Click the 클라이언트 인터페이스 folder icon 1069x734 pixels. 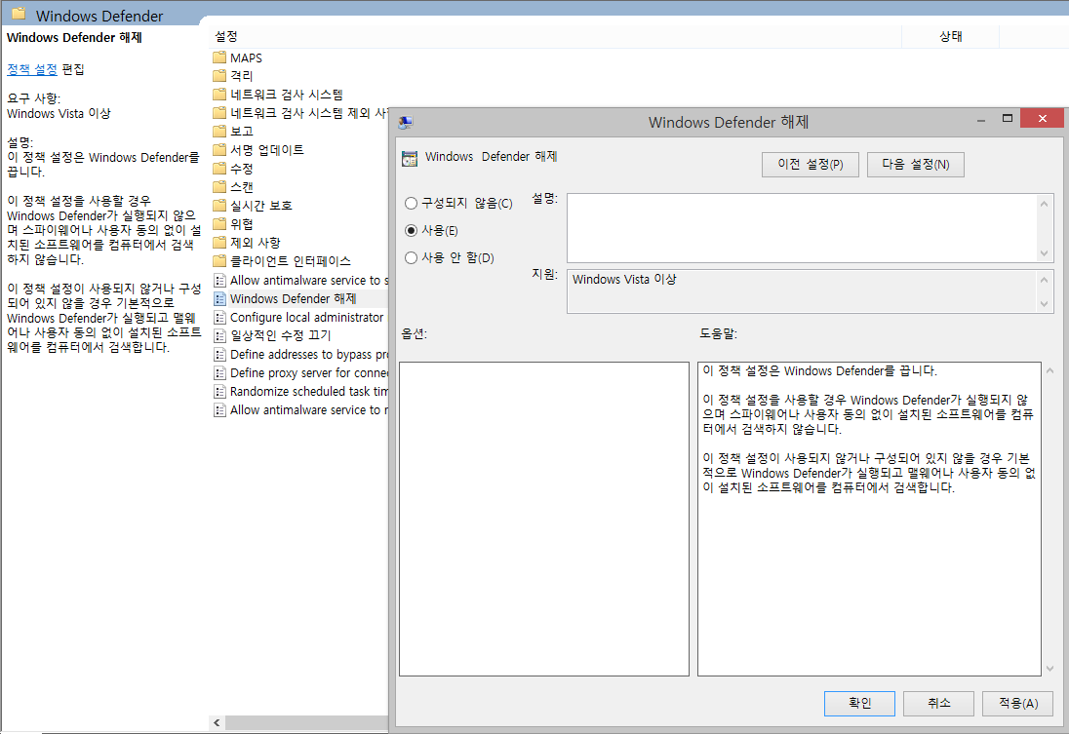pos(218,261)
